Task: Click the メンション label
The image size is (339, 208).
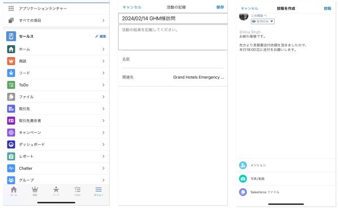Action: tap(258, 165)
